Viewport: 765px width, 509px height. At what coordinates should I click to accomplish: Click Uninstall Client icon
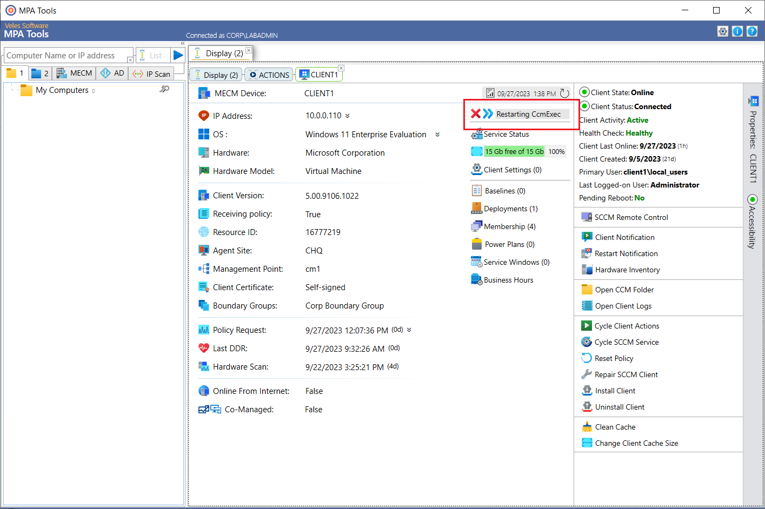(587, 407)
